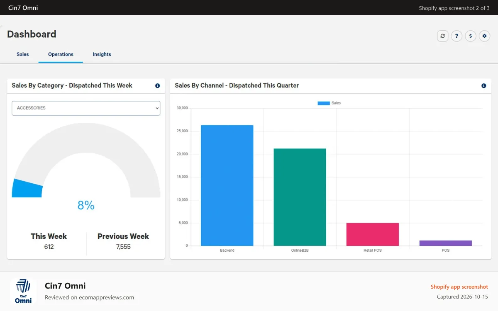This screenshot has height=311, width=498.
Task: Click the 30,000 y-axis label
Action: point(182,108)
